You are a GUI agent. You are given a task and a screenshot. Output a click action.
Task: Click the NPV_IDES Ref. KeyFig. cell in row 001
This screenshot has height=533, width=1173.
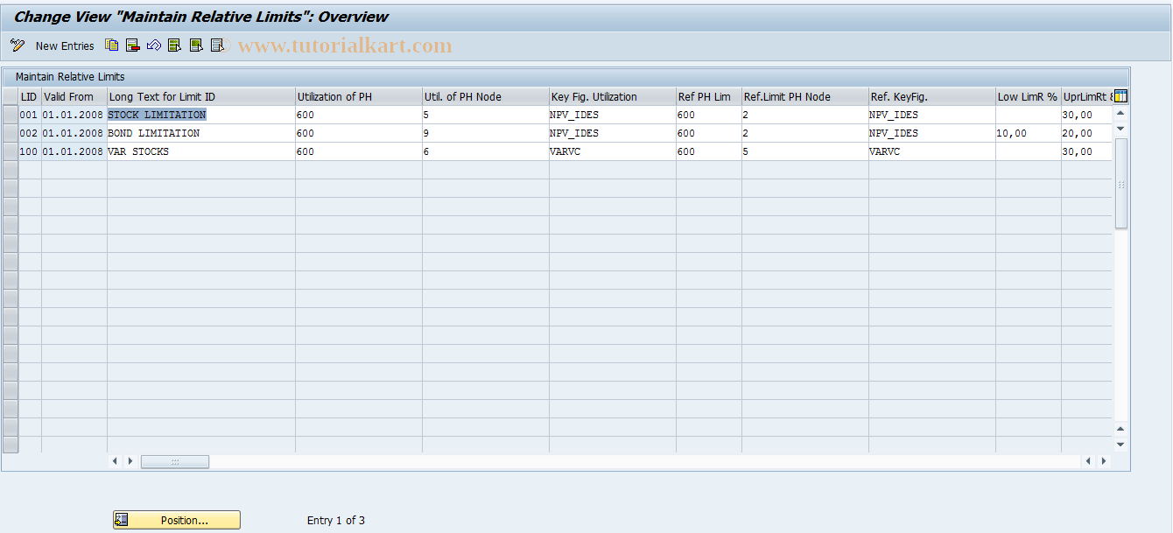[932, 115]
